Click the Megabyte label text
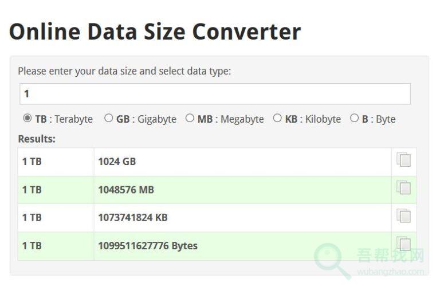This screenshot has width=440, height=290. pos(242,119)
